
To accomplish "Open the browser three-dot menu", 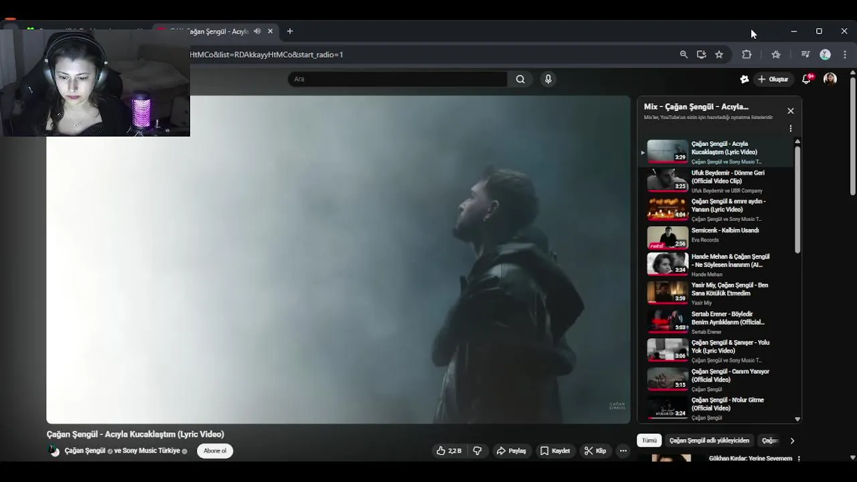I will (845, 55).
